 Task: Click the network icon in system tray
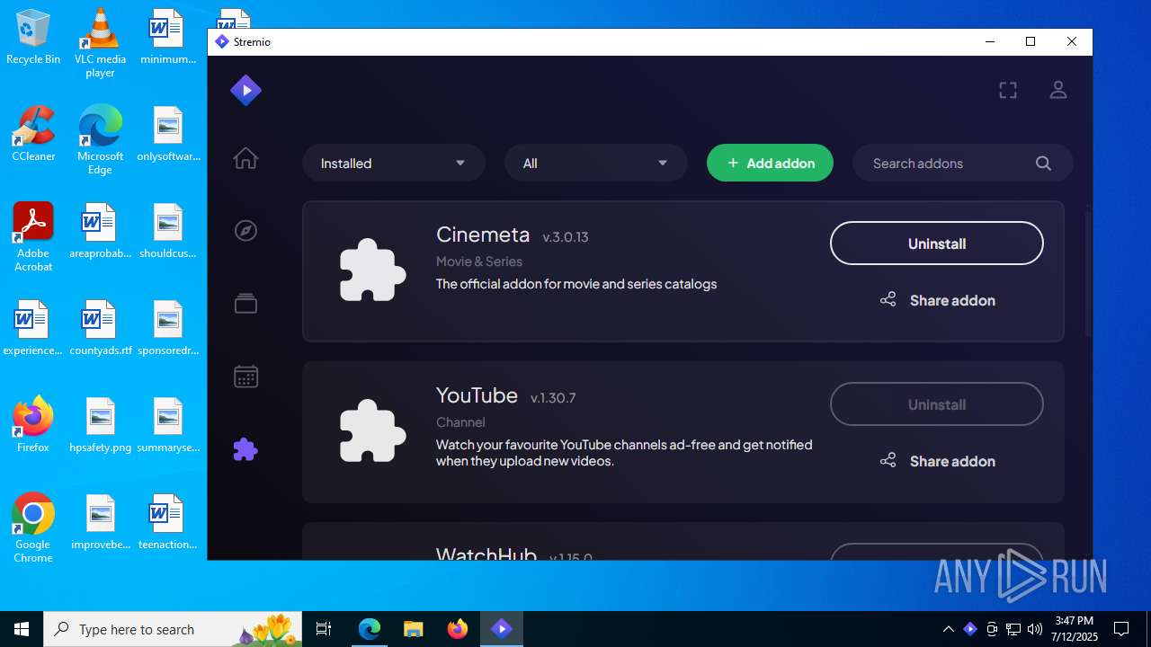coord(1013,629)
